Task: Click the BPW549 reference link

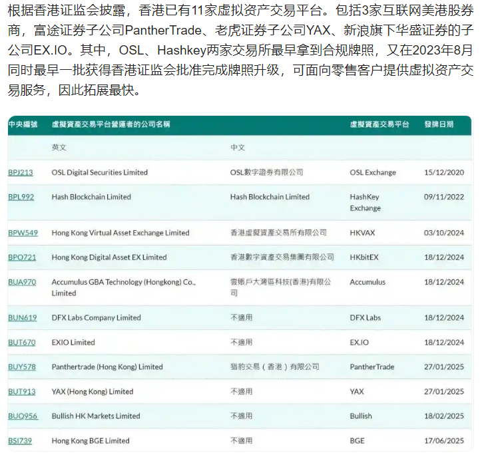Action: click(23, 233)
